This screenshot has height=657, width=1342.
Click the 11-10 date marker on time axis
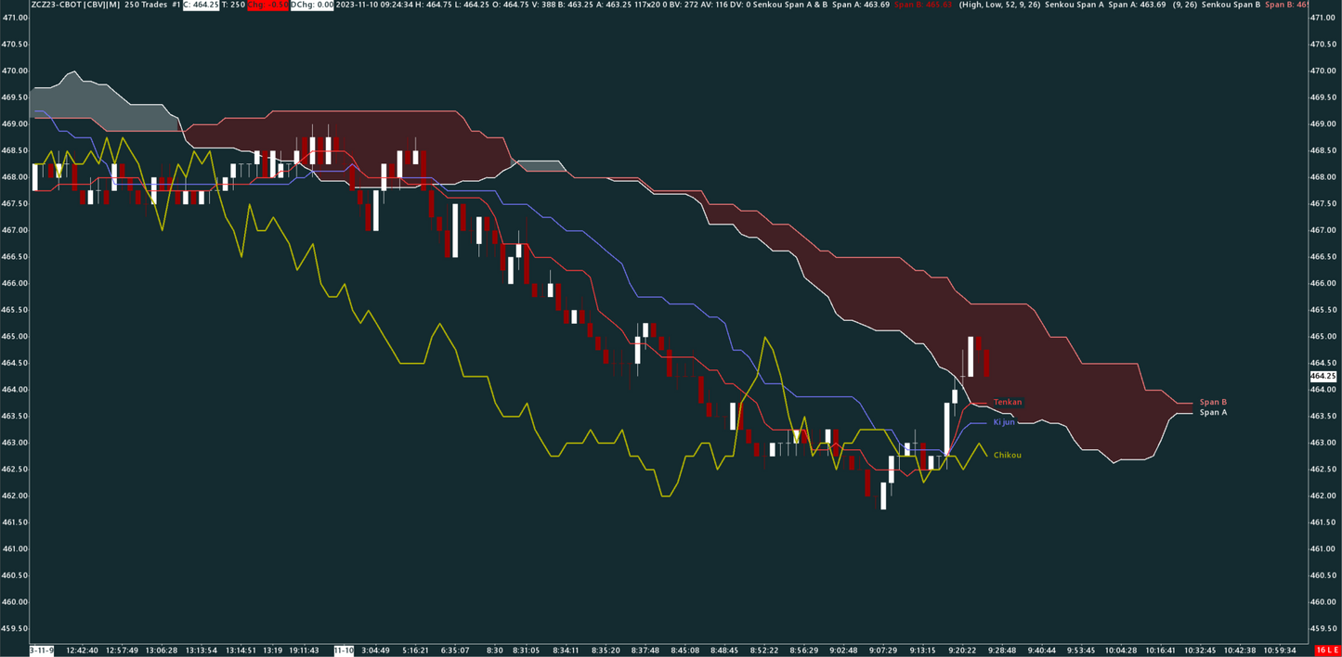point(343,651)
